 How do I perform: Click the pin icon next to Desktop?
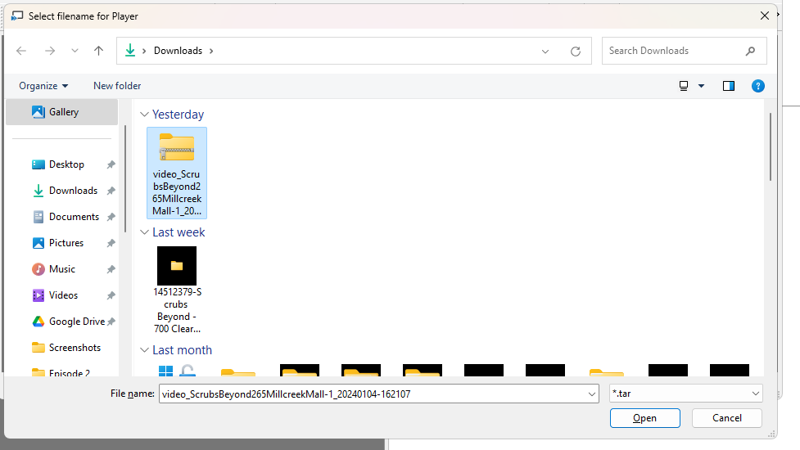111,164
